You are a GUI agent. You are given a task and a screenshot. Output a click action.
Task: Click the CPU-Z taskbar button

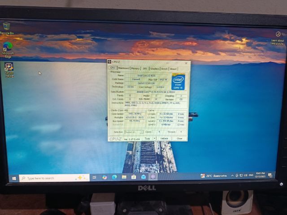153,176
